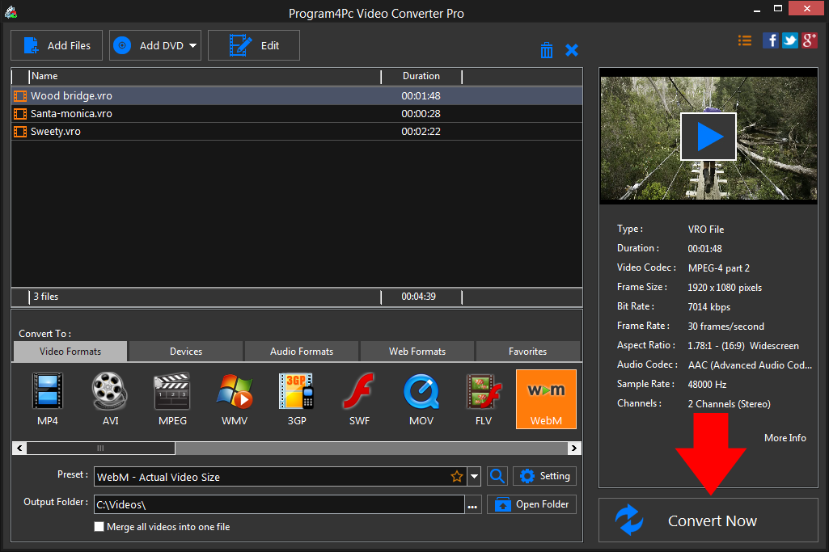Open the More Info link
This screenshot has height=552, width=829.
point(785,437)
